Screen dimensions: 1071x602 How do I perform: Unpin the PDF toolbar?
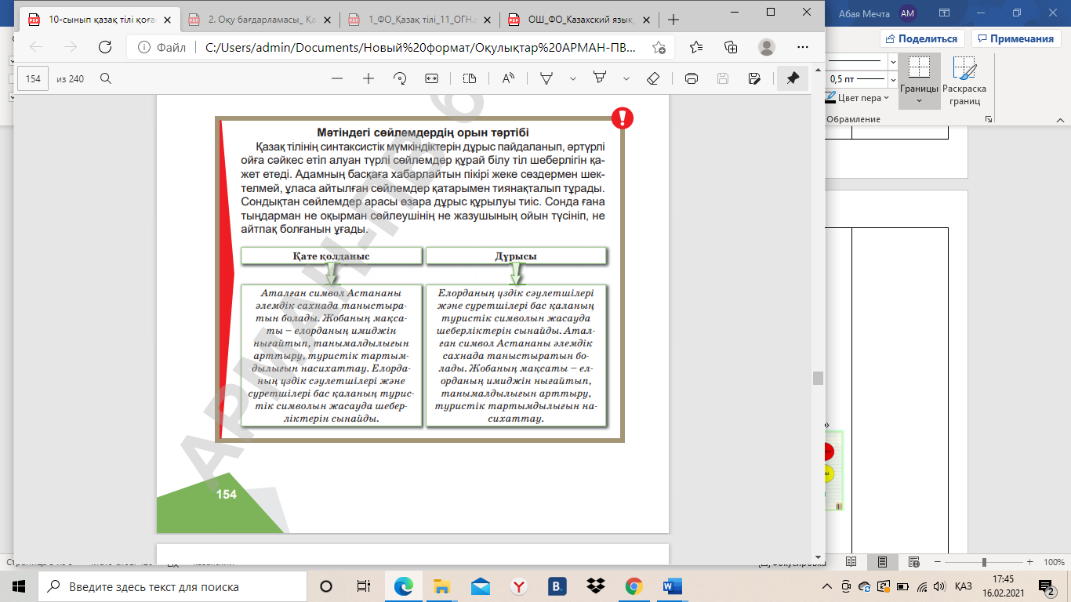(793, 78)
